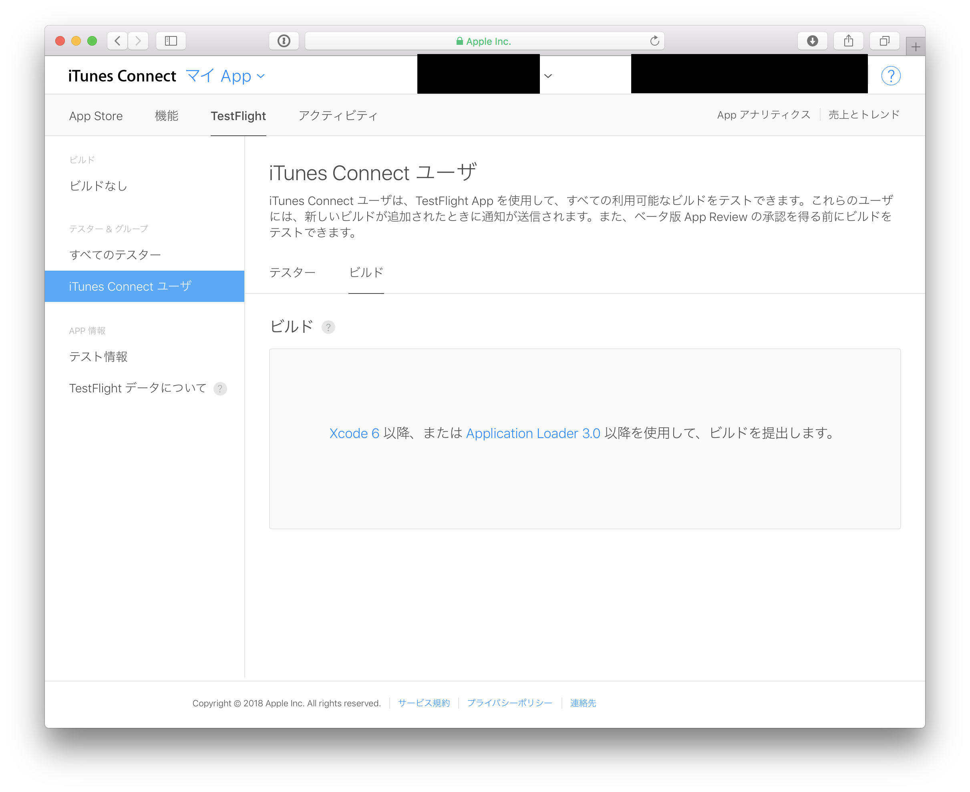
Task: Navigate back using the Back arrow
Action: click(117, 40)
